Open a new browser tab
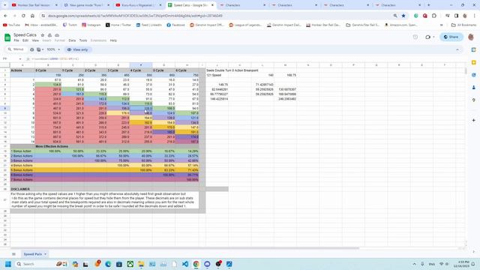Viewport: 480px width, 270px height. (428, 5)
